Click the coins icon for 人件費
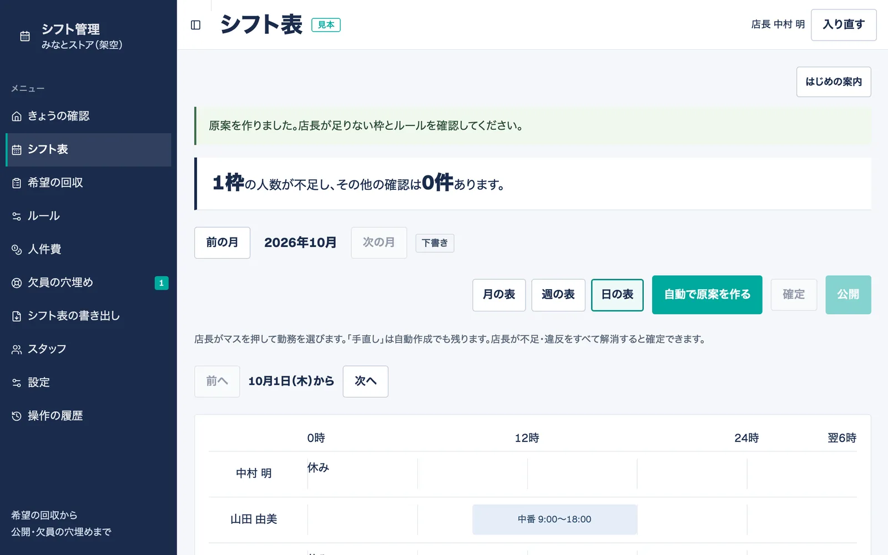The height and width of the screenshot is (555, 888). [x=17, y=250]
